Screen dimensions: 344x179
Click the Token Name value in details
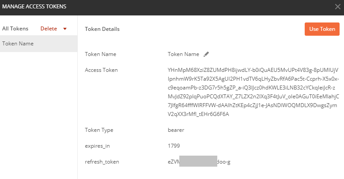pos(183,54)
